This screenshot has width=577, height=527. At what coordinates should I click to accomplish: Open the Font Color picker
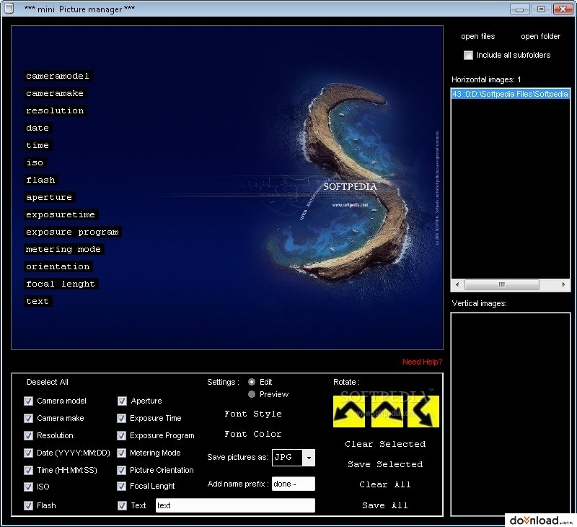(253, 434)
